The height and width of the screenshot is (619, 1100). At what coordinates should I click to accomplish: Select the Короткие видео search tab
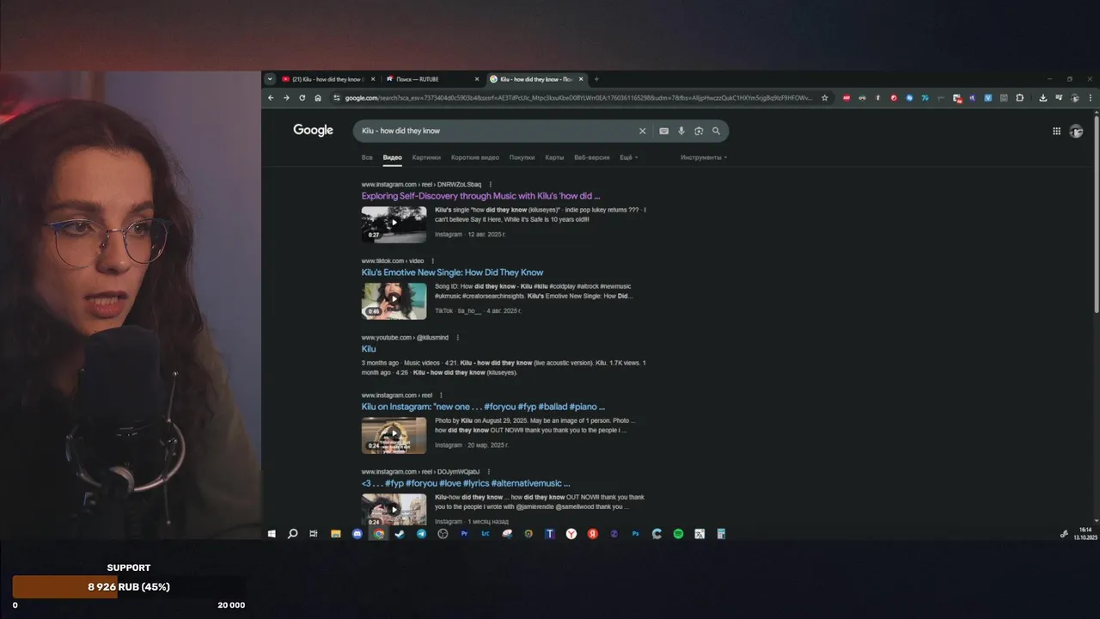(475, 157)
